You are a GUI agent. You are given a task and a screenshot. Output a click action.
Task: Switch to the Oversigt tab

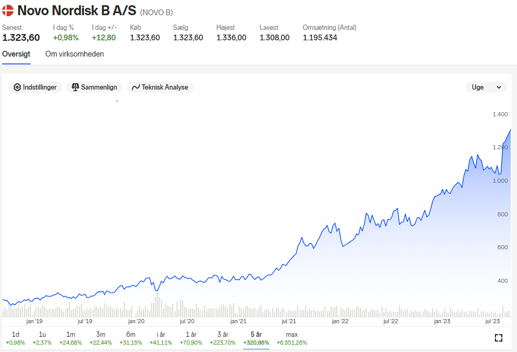point(16,54)
